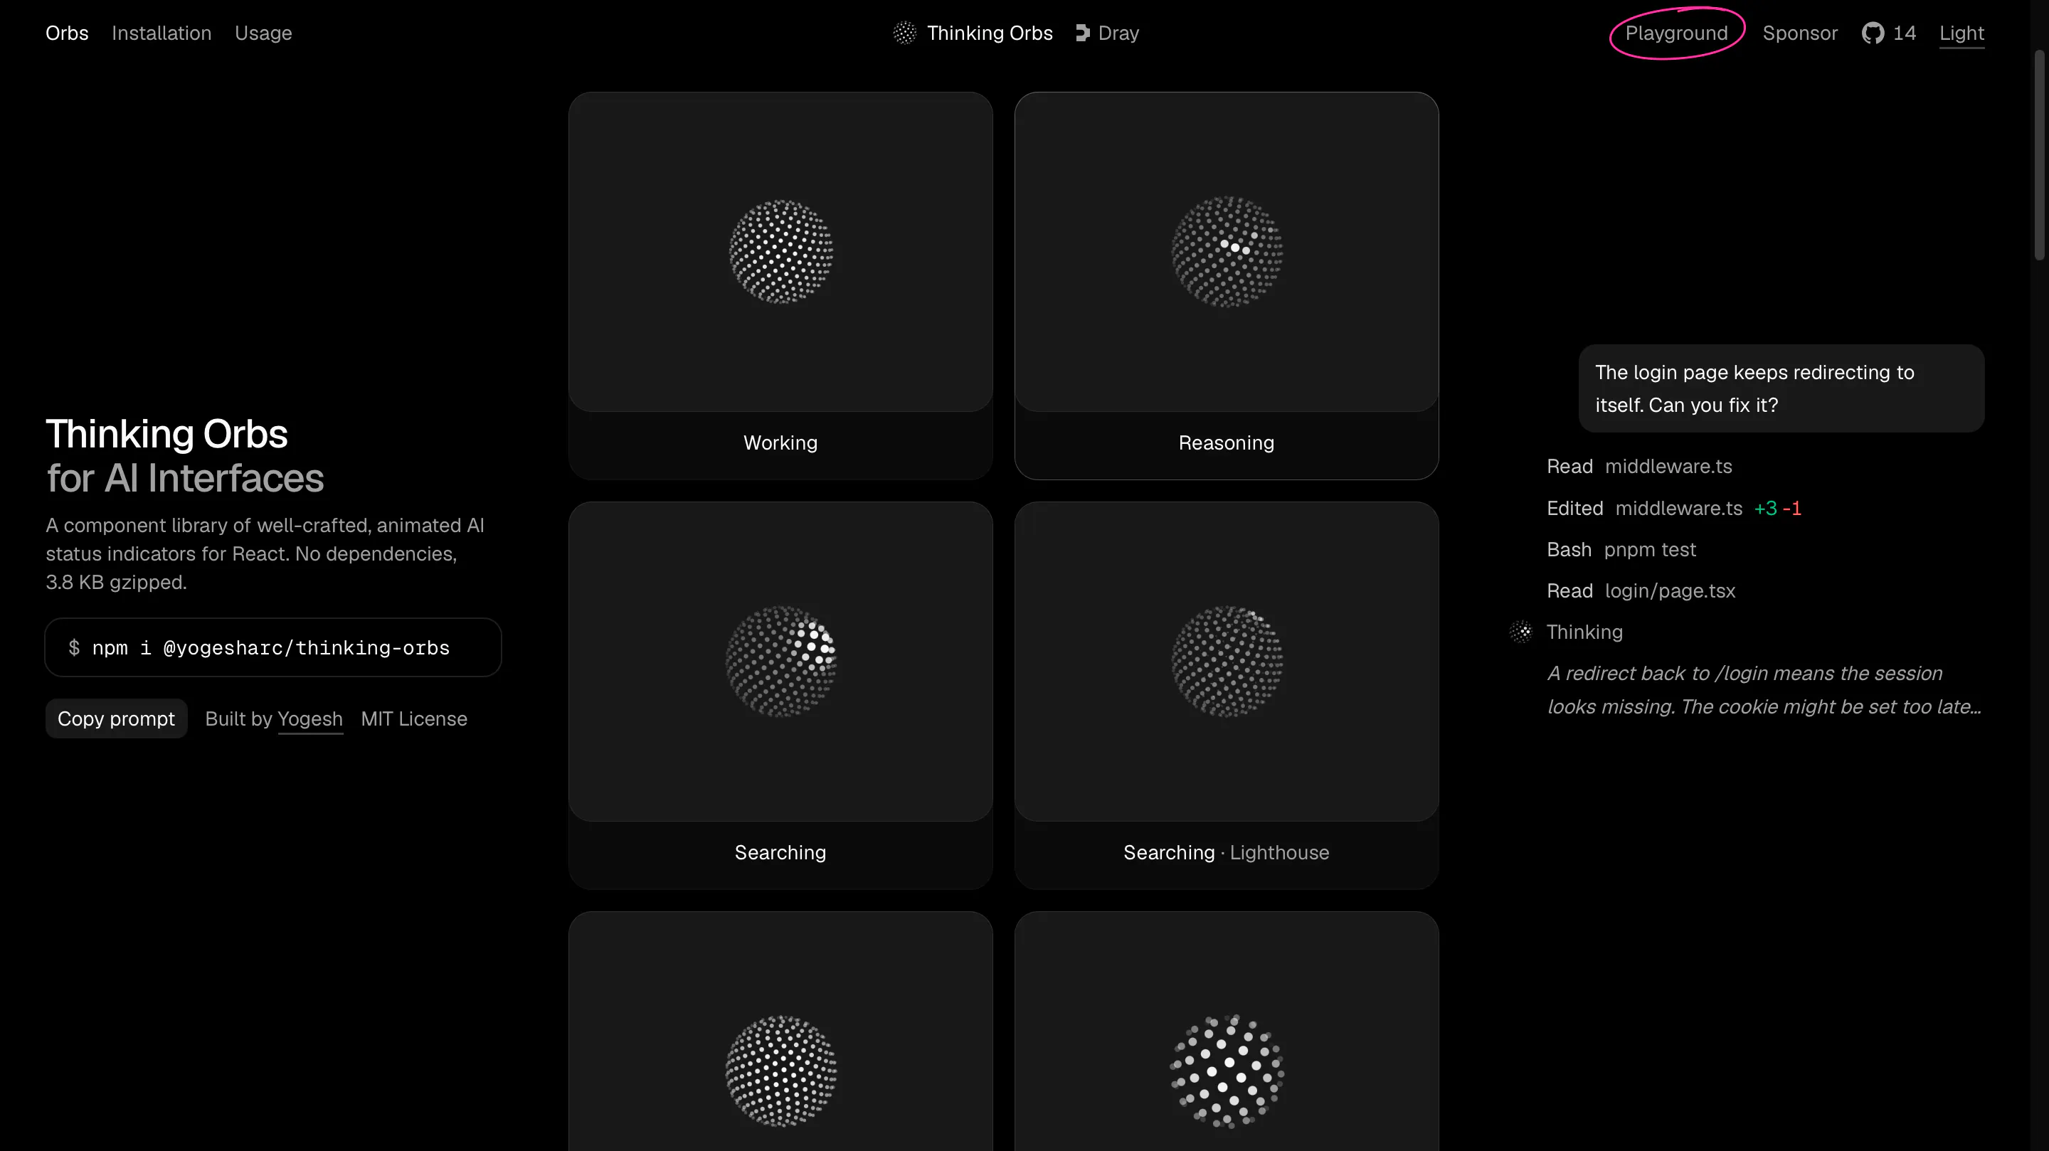Click the 'Edited middleware.ts' log row
The image size is (2049, 1151).
click(x=1673, y=507)
